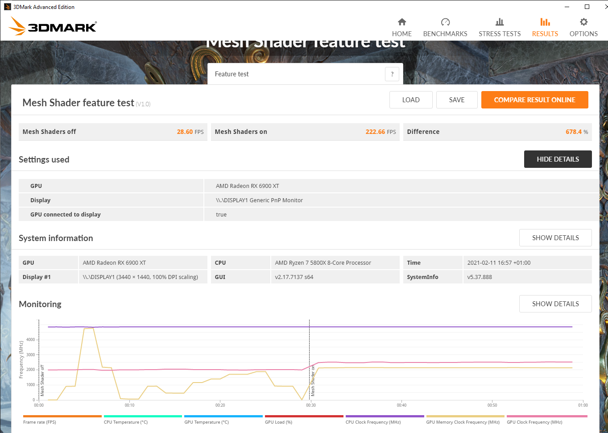
Task: Click the 3DMark logo
Action: (x=53, y=26)
